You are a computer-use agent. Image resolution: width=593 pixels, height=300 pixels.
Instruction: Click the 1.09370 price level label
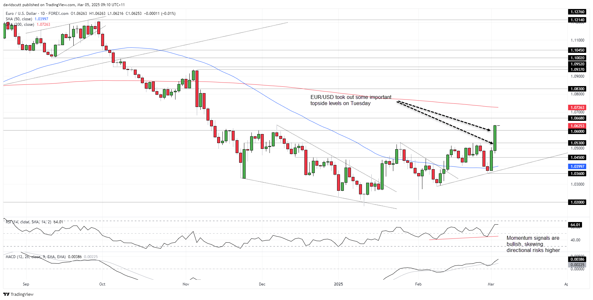click(x=577, y=70)
